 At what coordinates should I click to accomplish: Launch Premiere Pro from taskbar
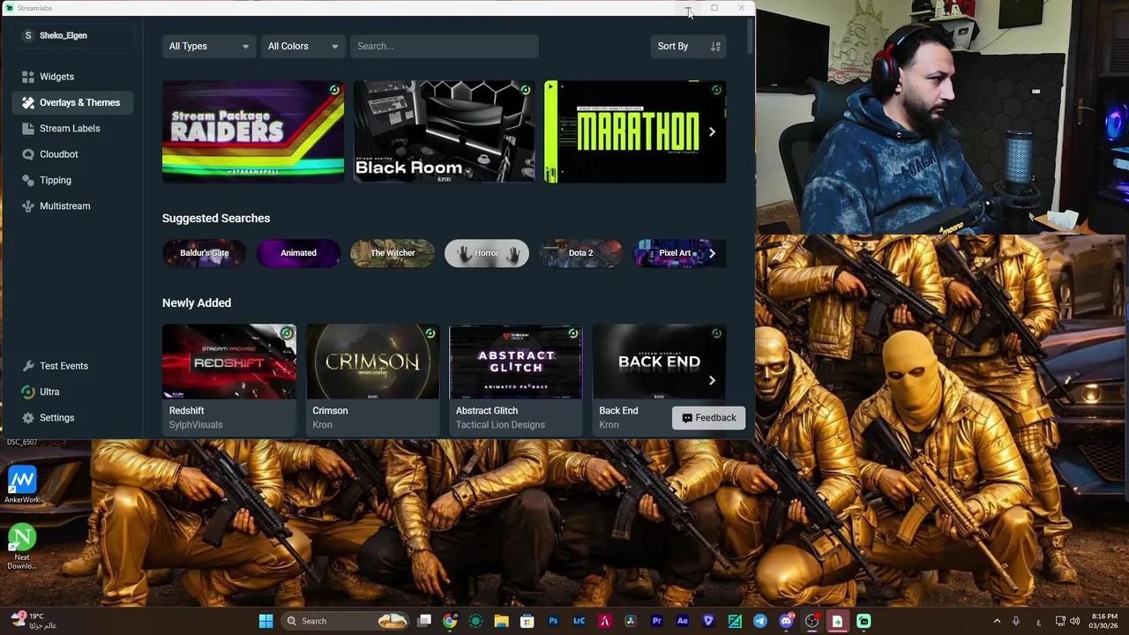click(x=656, y=621)
